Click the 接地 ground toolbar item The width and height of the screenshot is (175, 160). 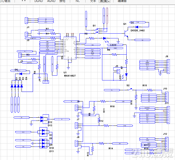coord(62,1)
